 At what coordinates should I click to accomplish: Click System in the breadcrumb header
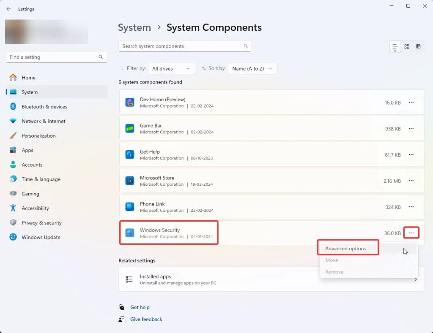[x=134, y=27]
